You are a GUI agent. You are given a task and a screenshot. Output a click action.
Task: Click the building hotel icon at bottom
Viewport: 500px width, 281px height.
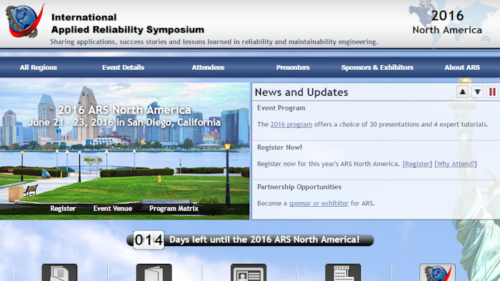343,272
